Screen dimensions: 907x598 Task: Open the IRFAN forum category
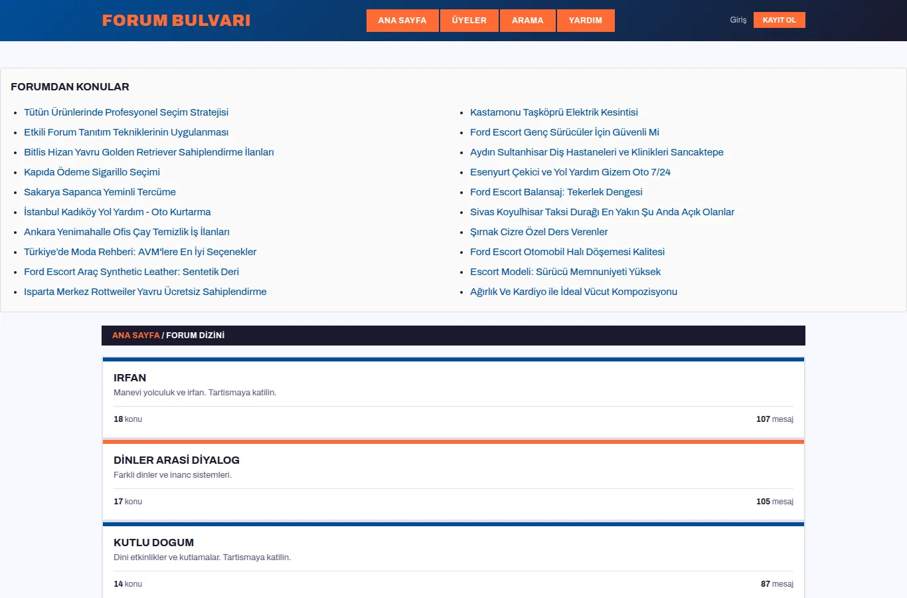point(129,378)
